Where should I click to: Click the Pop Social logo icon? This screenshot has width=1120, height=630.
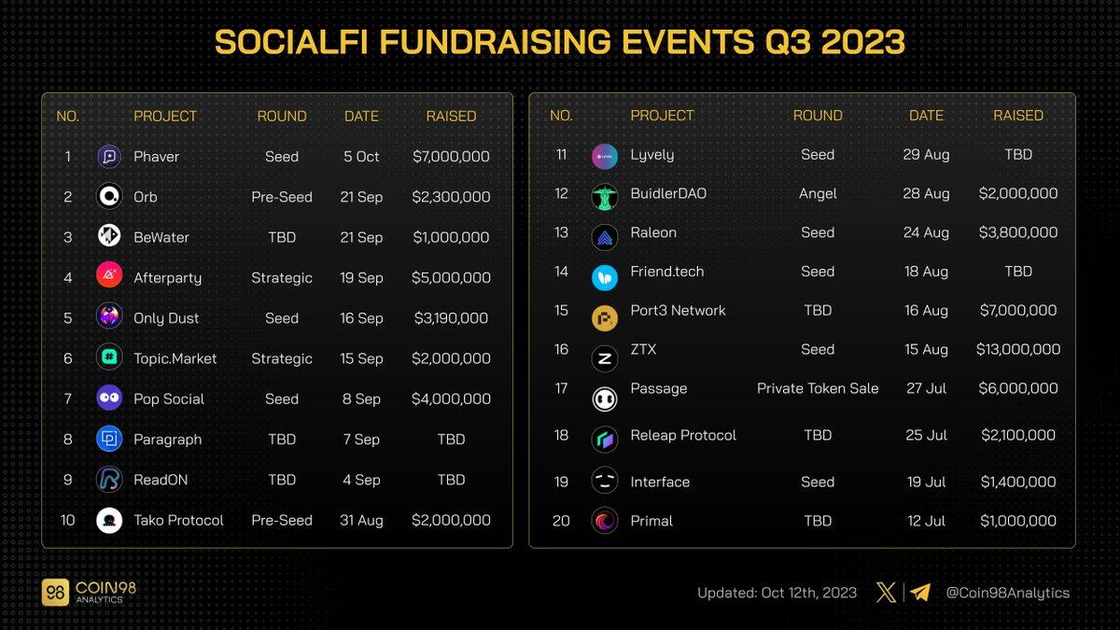coord(109,399)
